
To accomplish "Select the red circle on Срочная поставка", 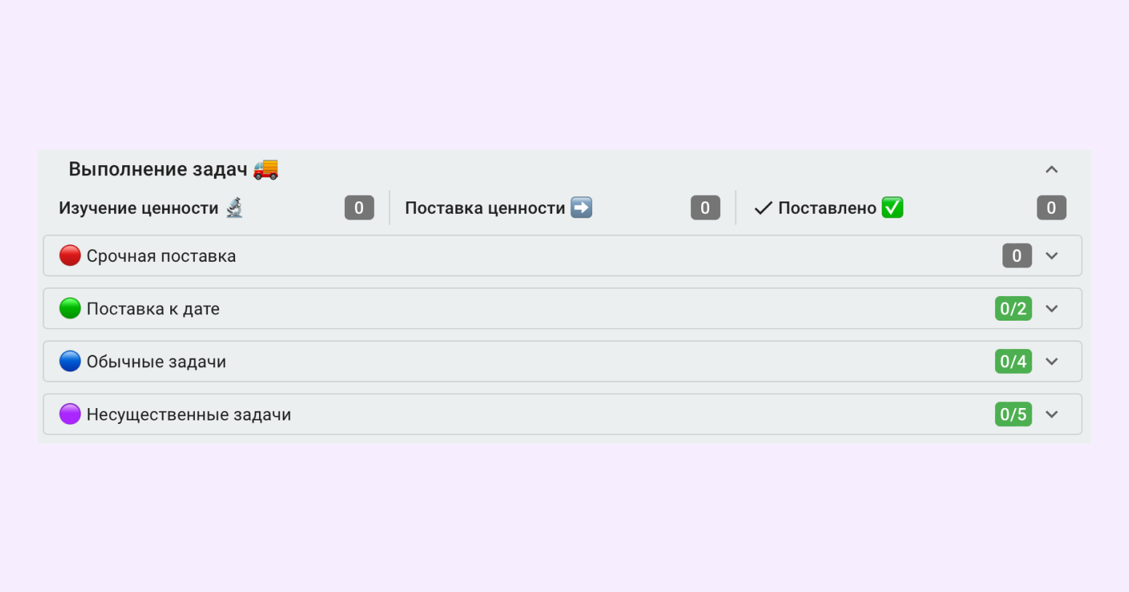I will tap(70, 255).
